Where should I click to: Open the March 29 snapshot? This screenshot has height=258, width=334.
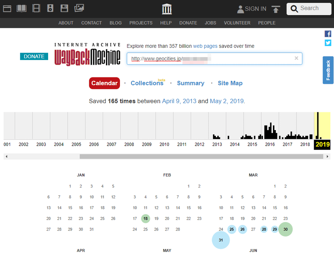click(275, 229)
